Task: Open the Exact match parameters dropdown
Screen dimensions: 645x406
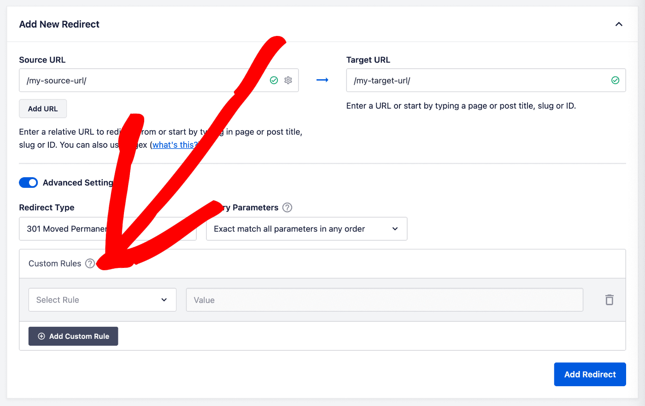Action: [306, 229]
